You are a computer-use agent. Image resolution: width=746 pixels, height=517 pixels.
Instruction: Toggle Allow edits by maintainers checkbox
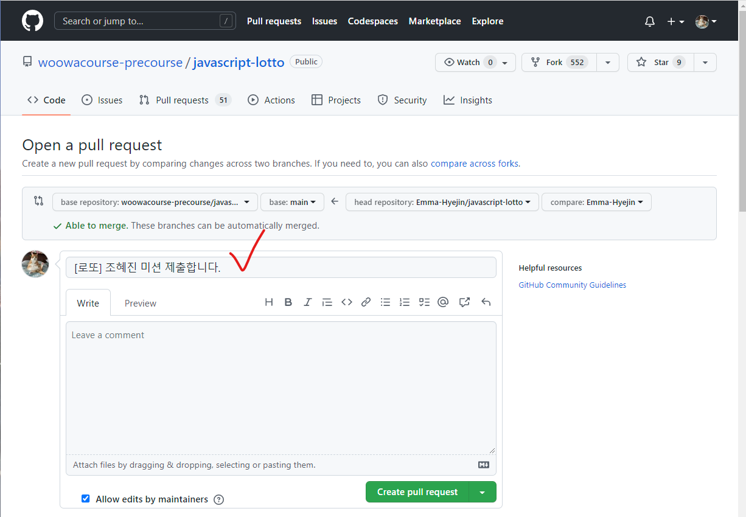click(86, 499)
